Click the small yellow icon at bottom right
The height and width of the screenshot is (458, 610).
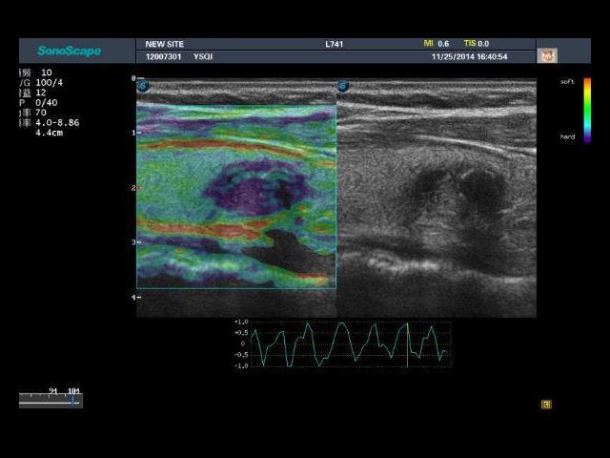coord(546,404)
